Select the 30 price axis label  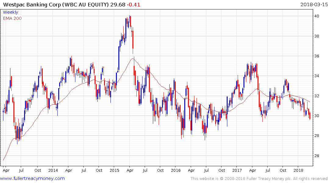[317, 116]
